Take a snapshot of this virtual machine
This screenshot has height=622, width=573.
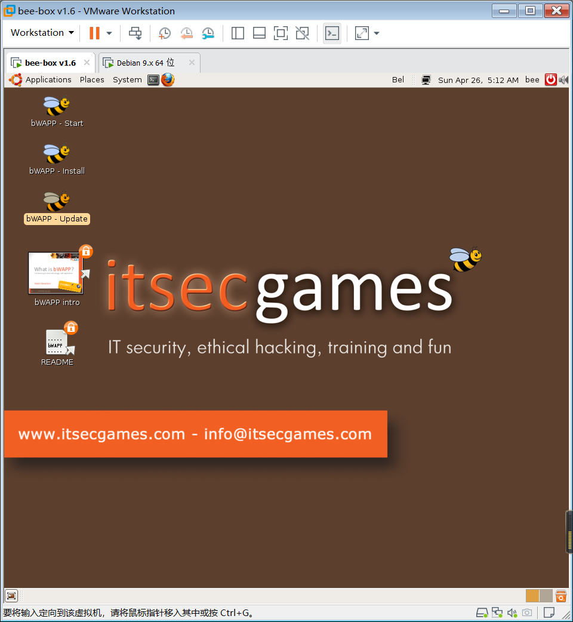(165, 33)
